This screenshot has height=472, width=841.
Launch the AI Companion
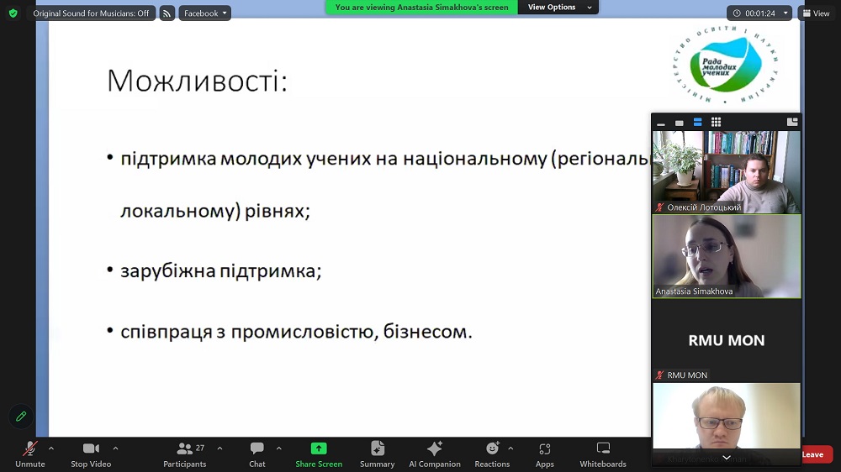click(435, 454)
